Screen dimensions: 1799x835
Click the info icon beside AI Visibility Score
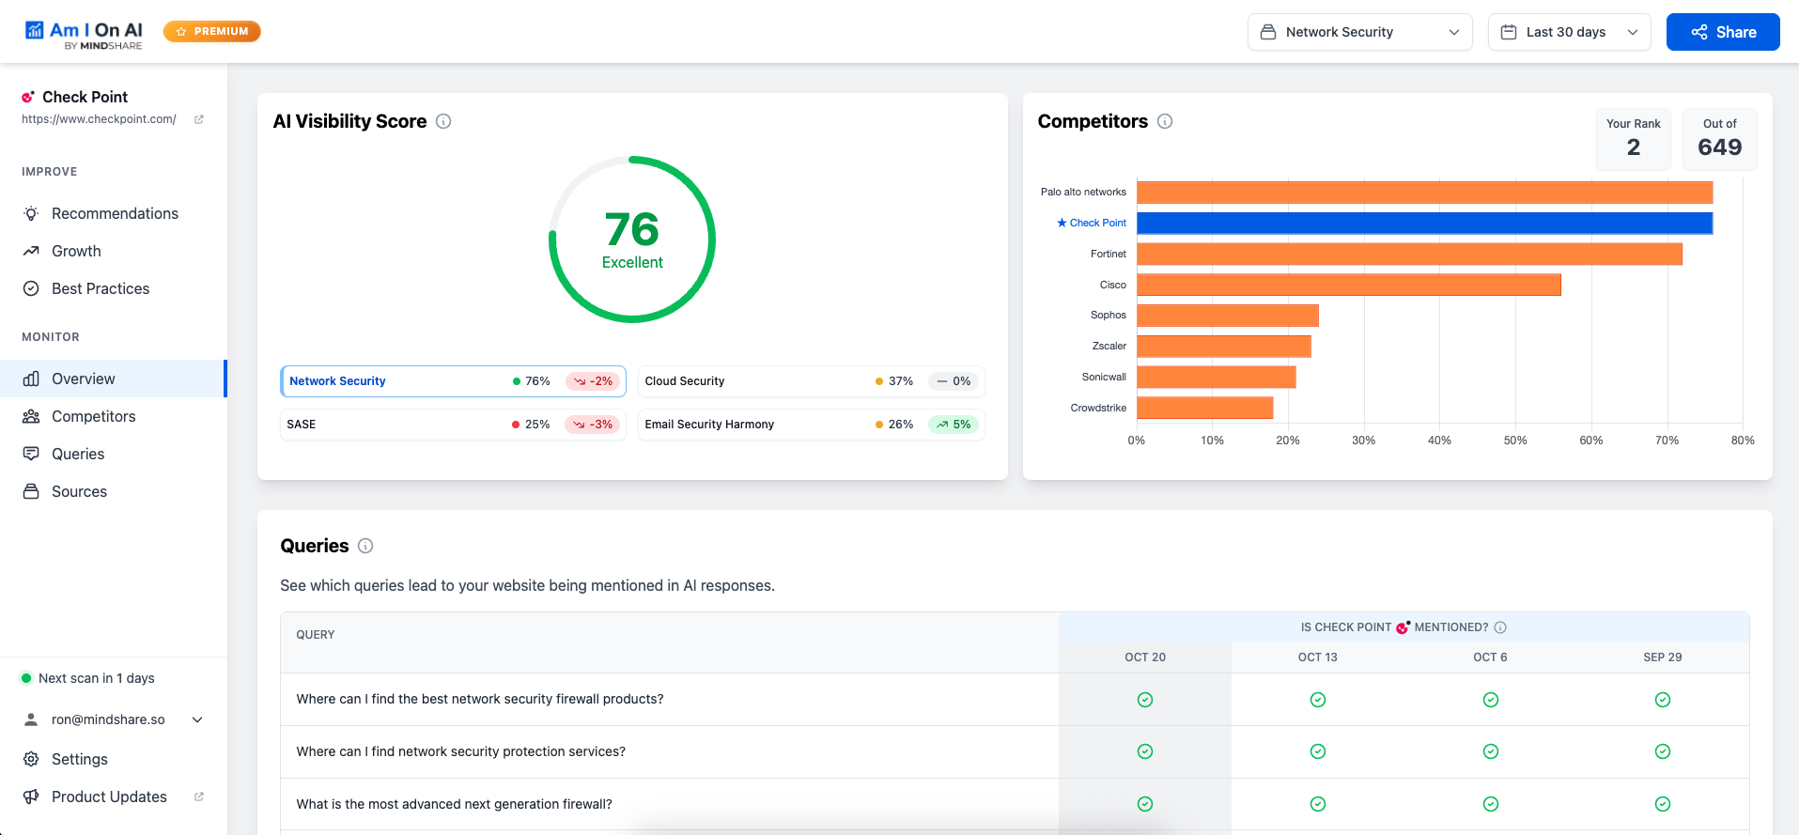pyautogui.click(x=443, y=121)
